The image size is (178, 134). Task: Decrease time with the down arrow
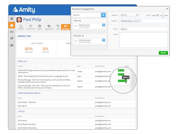click(x=163, y=17)
